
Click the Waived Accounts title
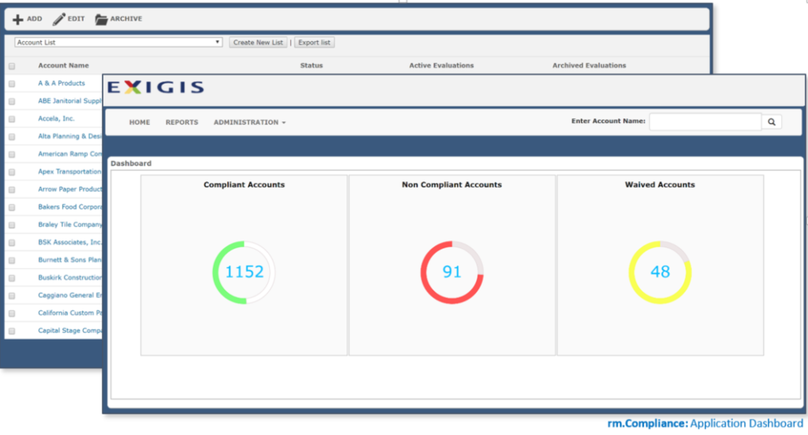660,185
